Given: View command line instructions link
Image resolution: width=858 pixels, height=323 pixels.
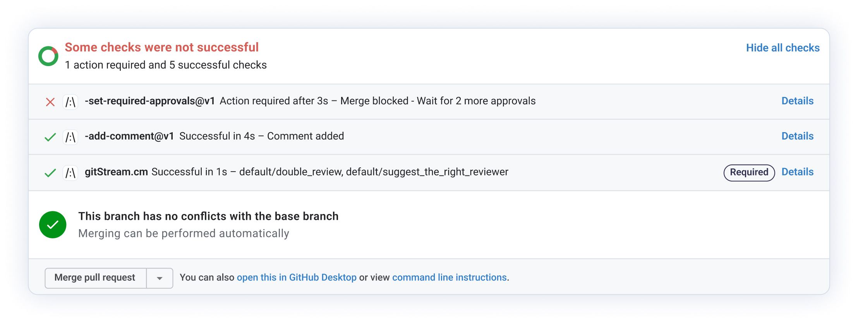Looking at the screenshot, I should (x=450, y=277).
